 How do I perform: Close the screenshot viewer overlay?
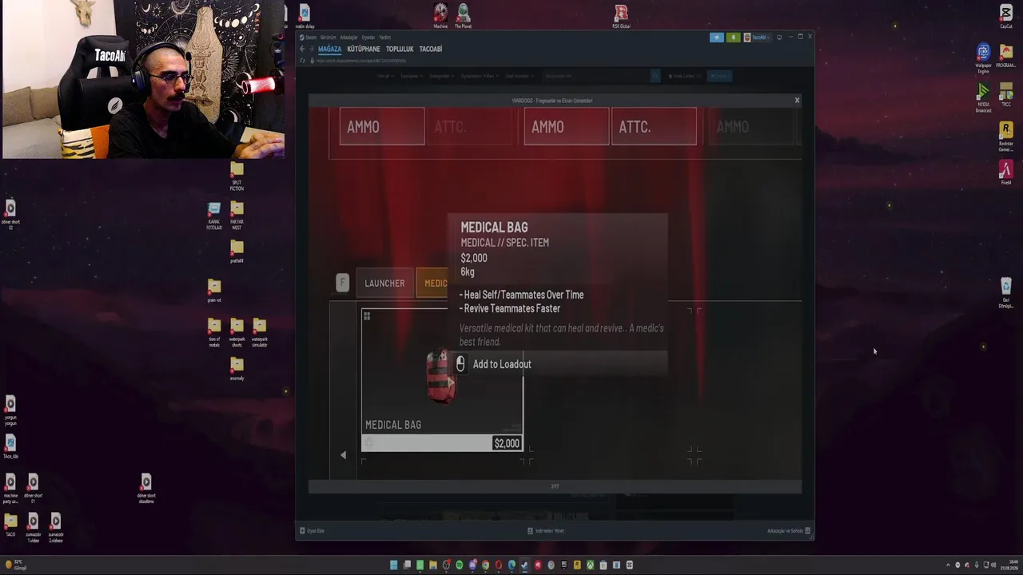[797, 100]
